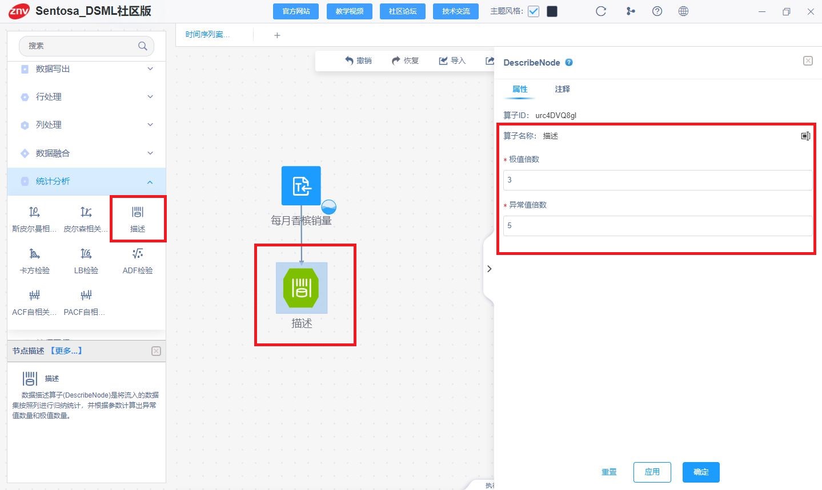Click the 每月香槟销量 data node
This screenshot has height=490, width=822.
(x=301, y=186)
